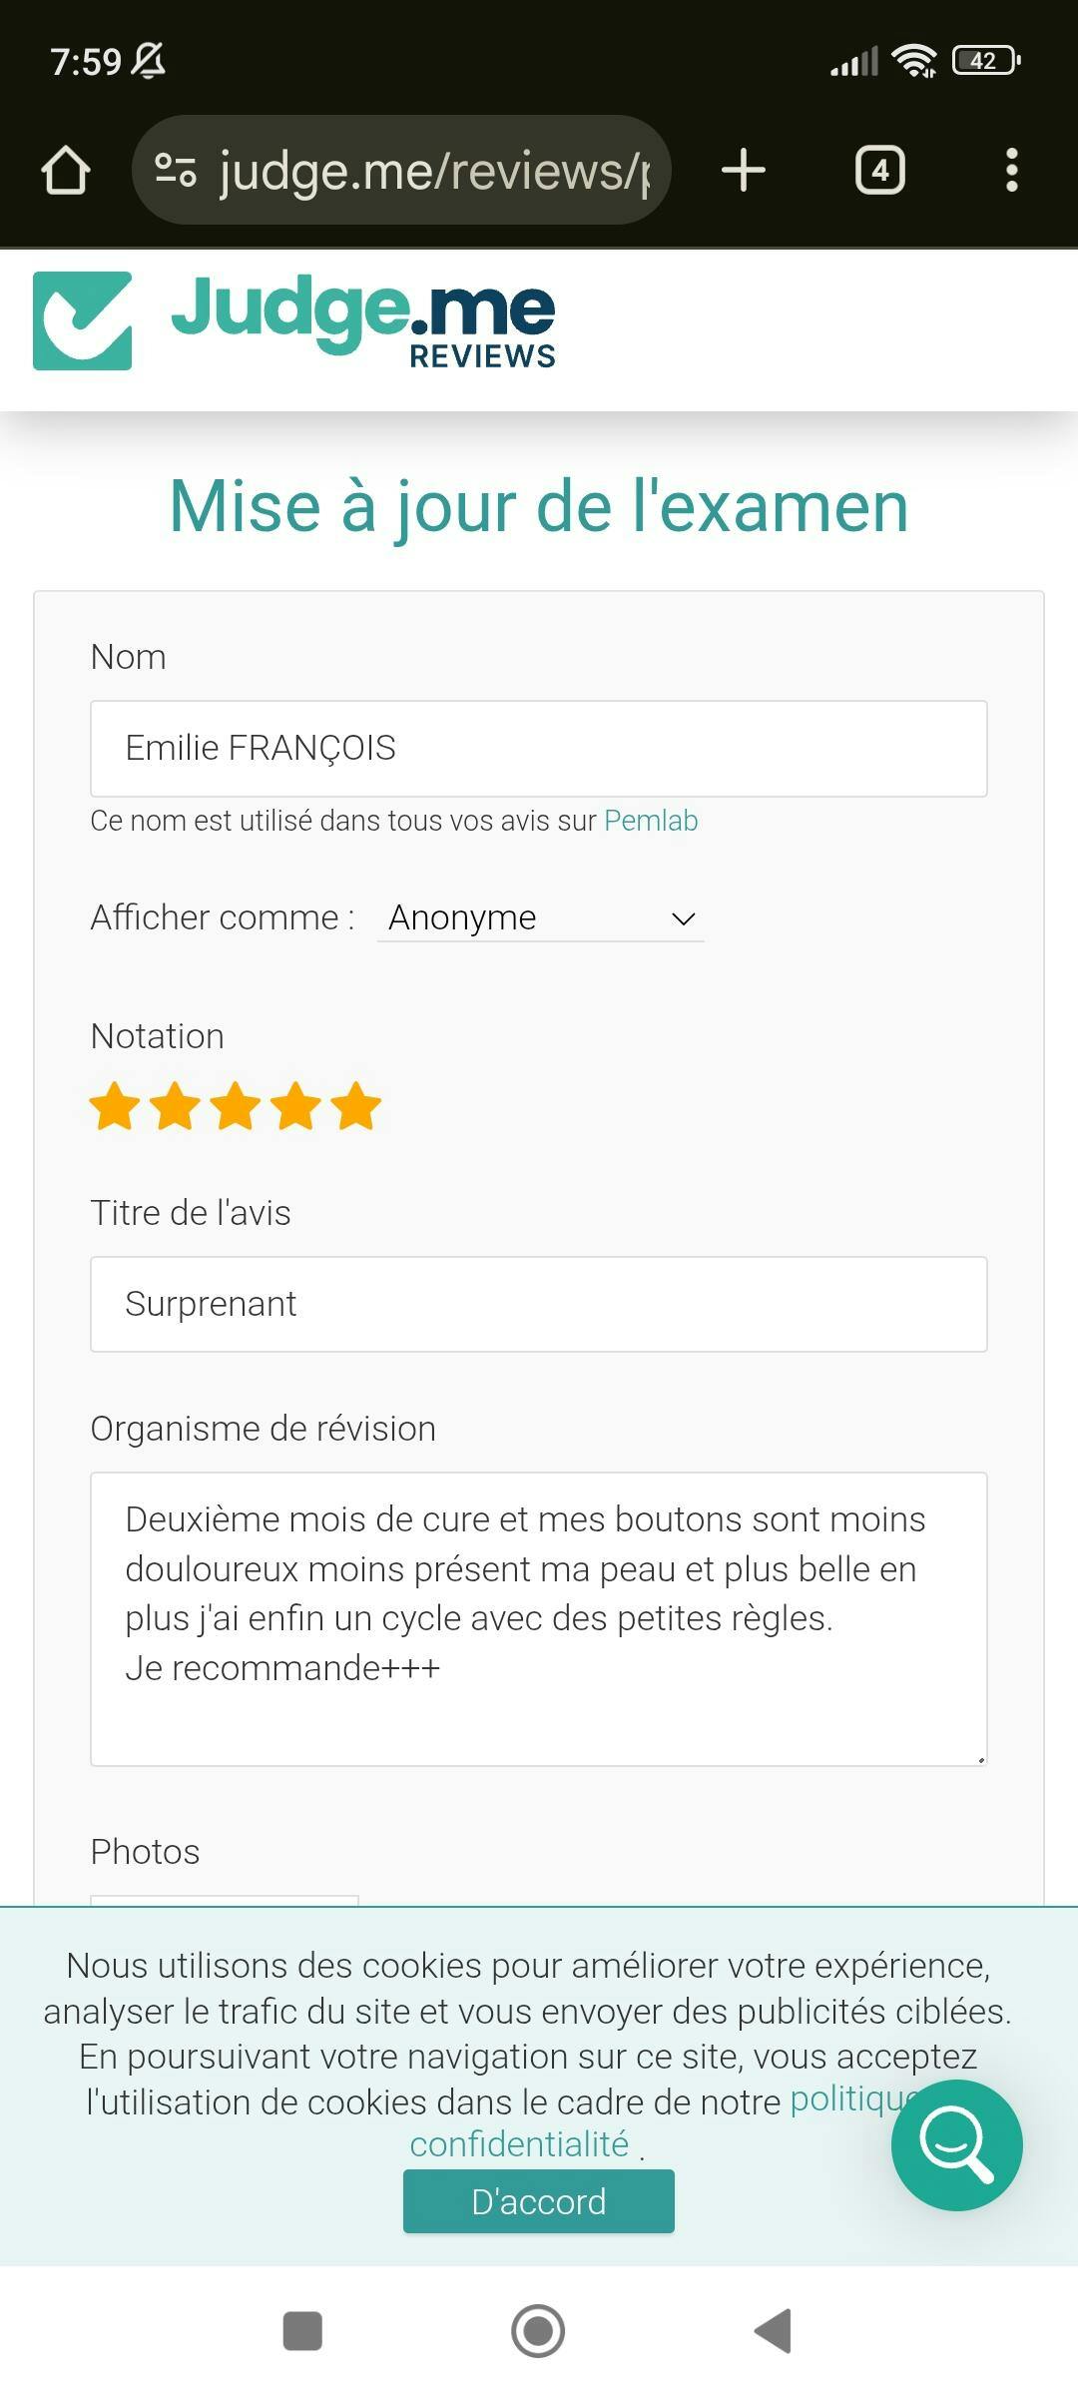Image resolution: width=1078 pixels, height=2396 pixels.
Task: Select the third rating star
Action: point(236,1106)
